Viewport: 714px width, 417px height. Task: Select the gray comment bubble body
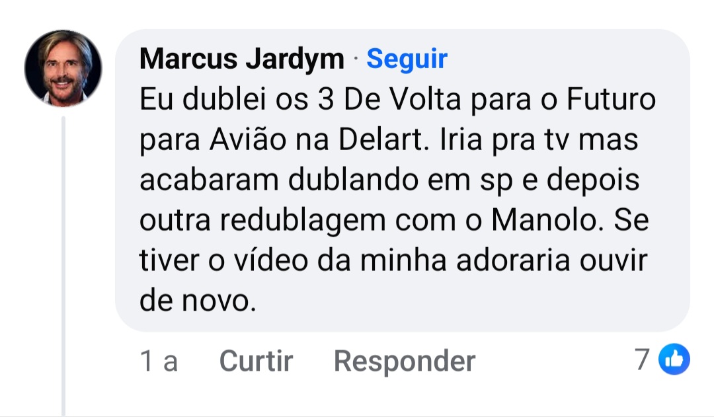[x=403, y=180]
